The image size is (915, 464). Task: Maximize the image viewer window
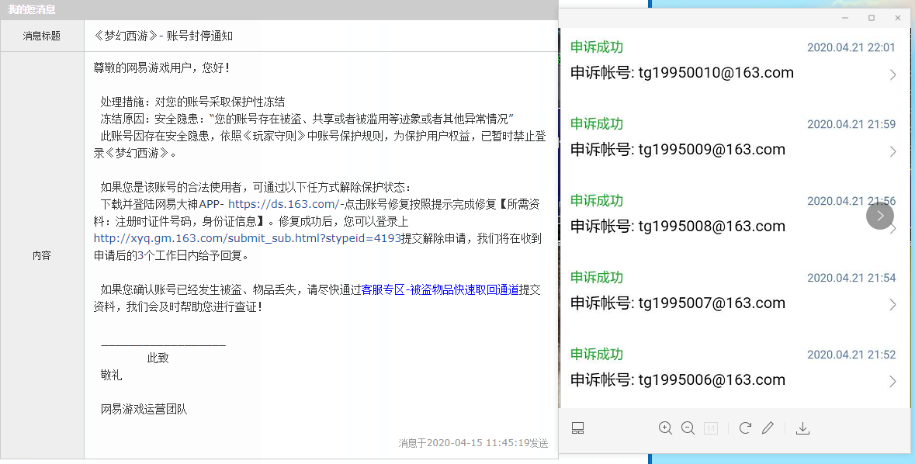pyautogui.click(x=872, y=18)
